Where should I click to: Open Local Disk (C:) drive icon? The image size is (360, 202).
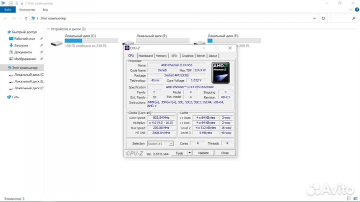click(57, 41)
